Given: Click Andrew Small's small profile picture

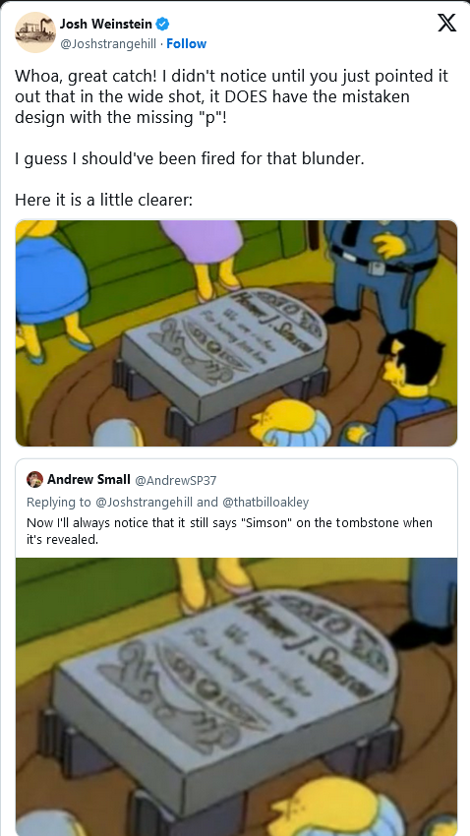Looking at the screenshot, I should coord(34,479).
